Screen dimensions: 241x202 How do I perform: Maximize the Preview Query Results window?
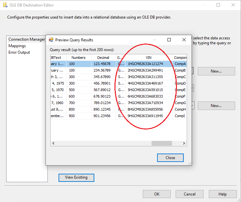pyautogui.click(x=169, y=40)
